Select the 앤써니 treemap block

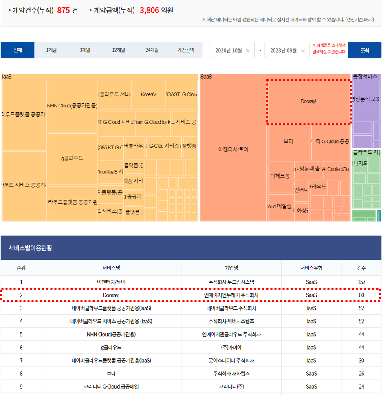tap(302, 191)
